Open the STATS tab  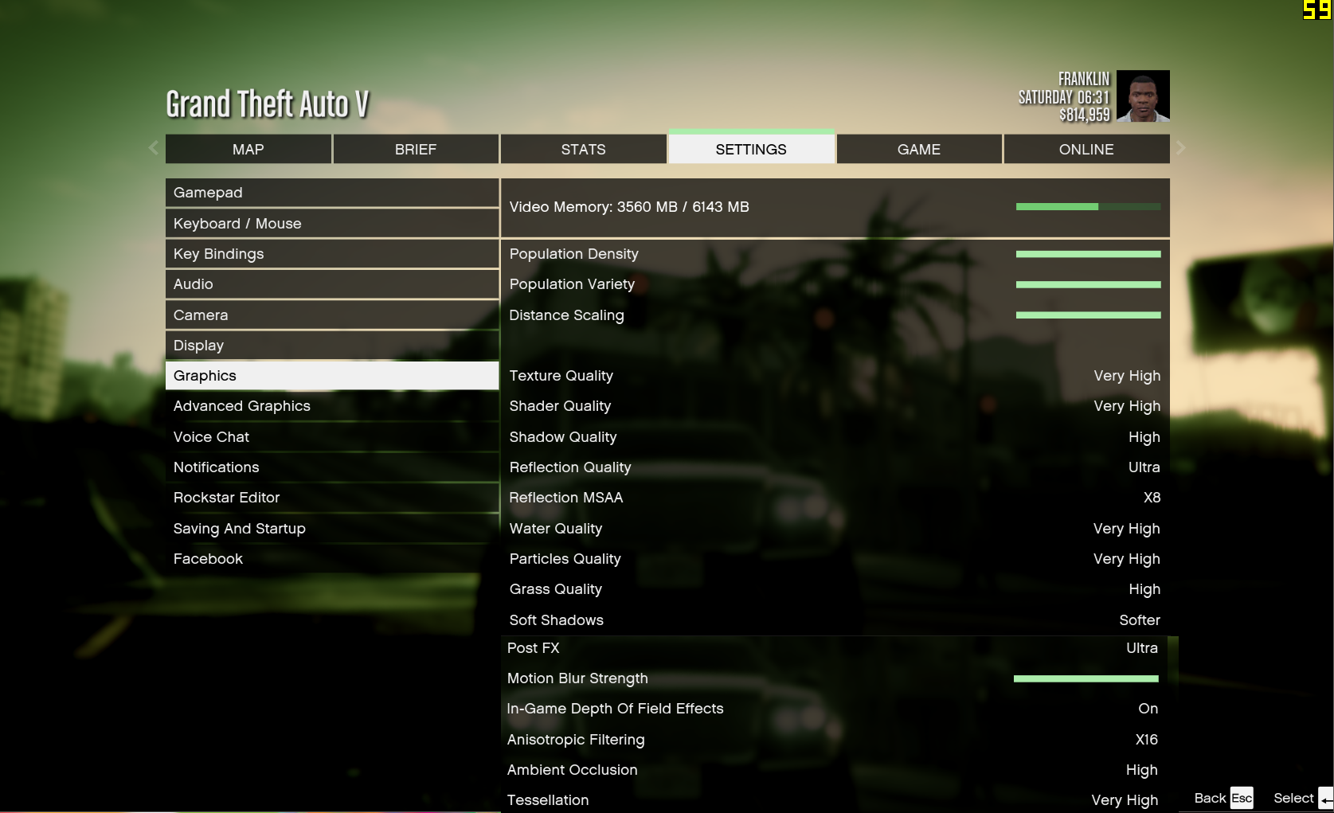tap(583, 149)
